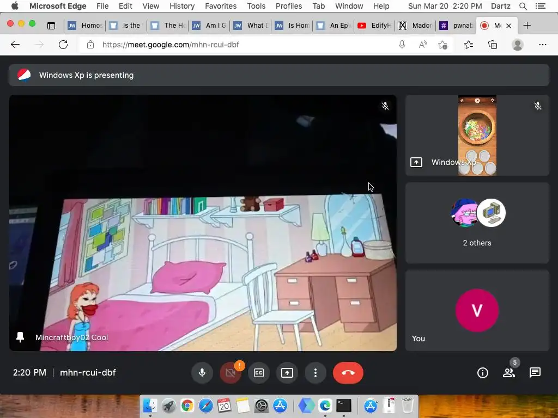Screen dimensions: 558x418
Task: Turn on camera with warning badge
Action: pyautogui.click(x=231, y=372)
